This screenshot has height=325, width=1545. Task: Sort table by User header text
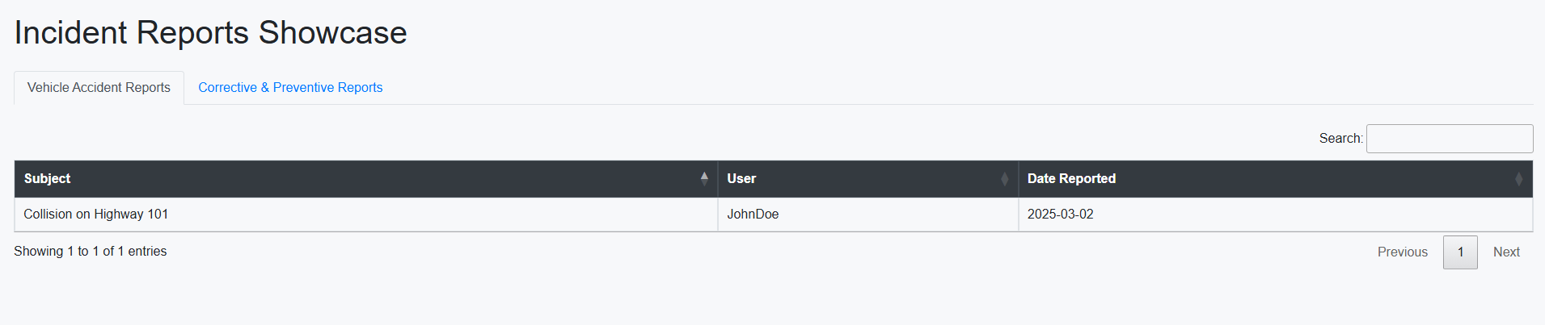(741, 179)
